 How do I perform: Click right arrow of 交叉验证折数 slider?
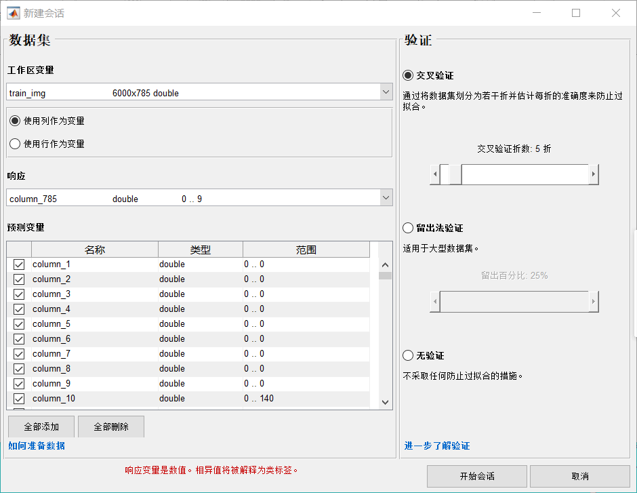tap(594, 174)
